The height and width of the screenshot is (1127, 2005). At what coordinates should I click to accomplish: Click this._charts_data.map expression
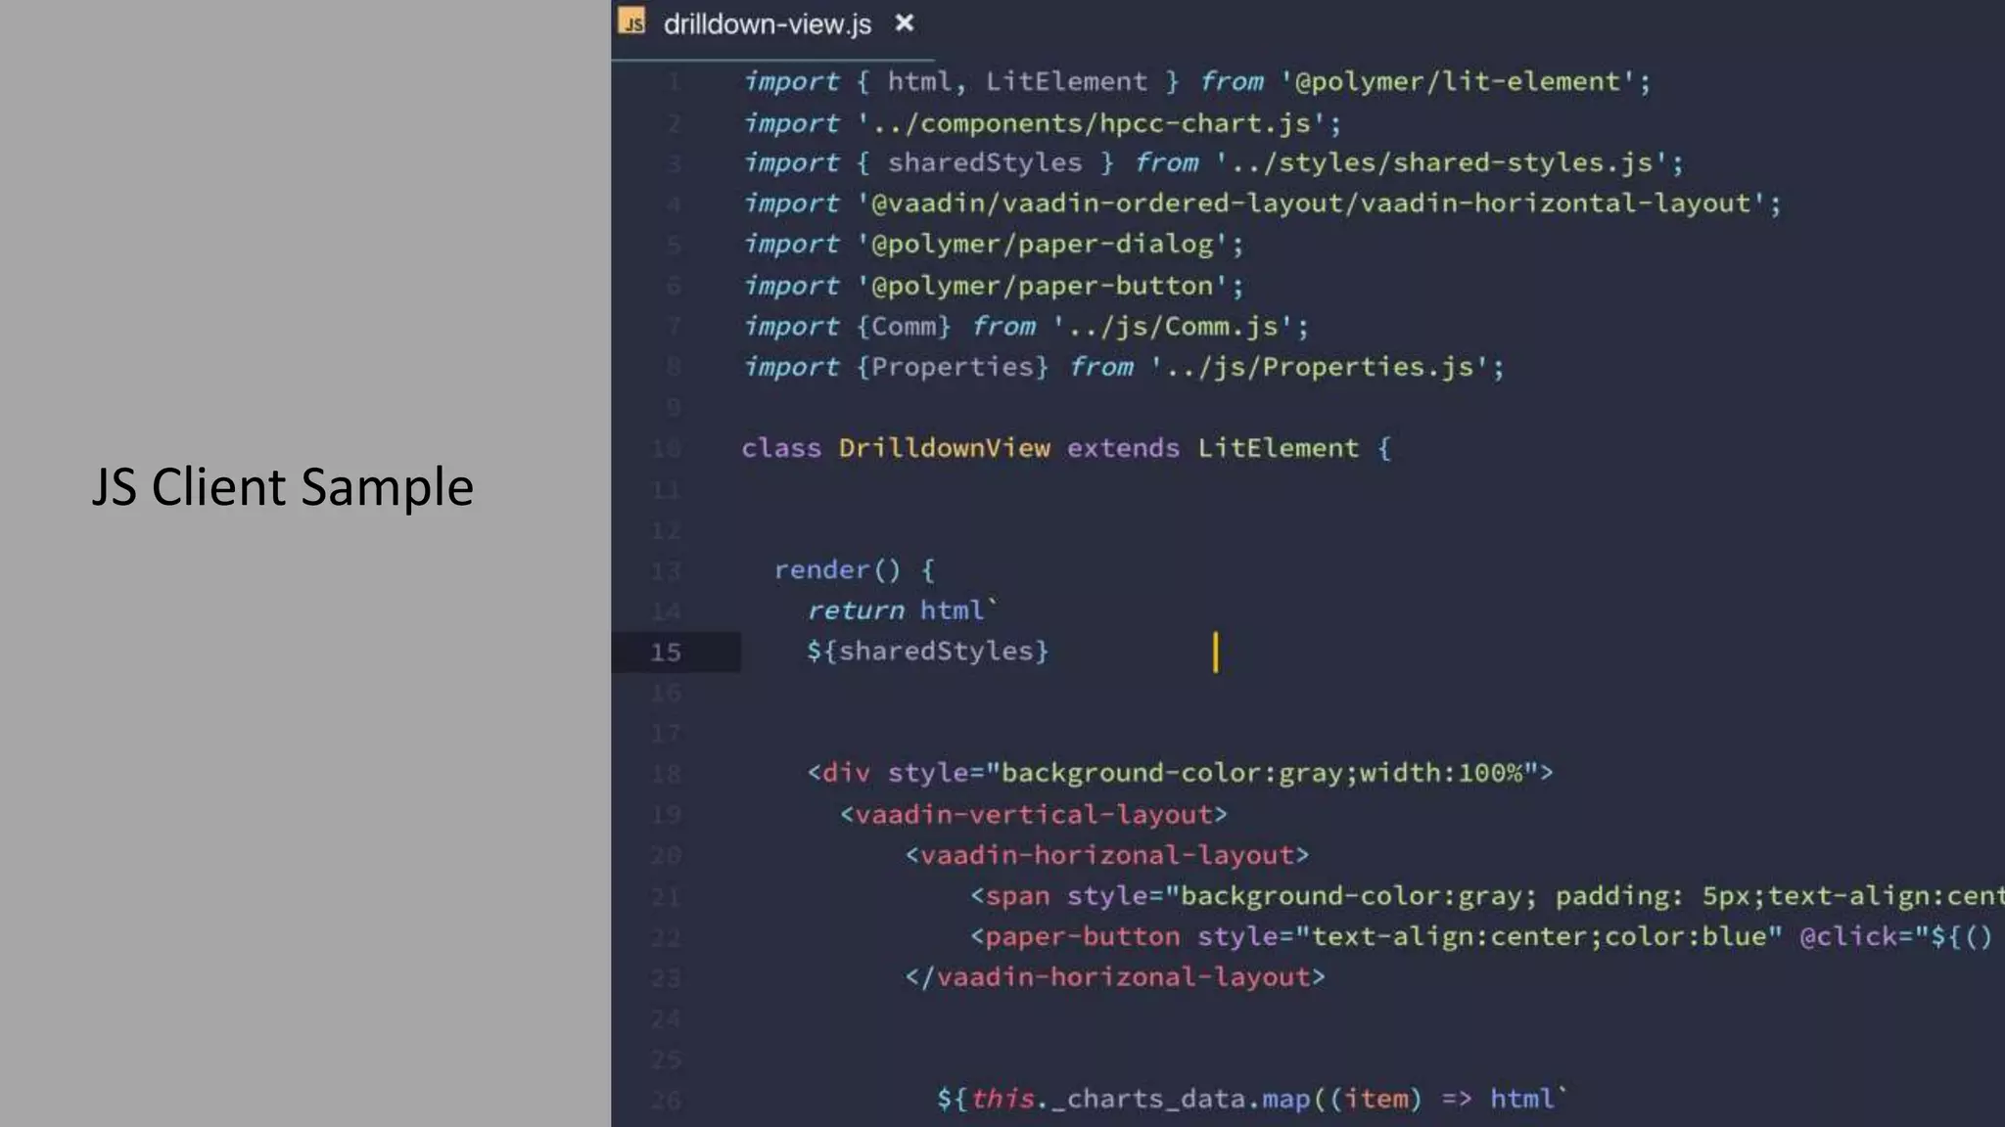pyautogui.click(x=1140, y=1100)
